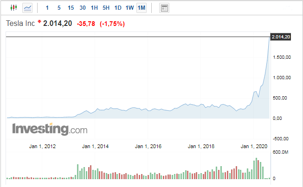Click the 600.0M volume axis label
The height and width of the screenshot is (187, 303).
click(x=280, y=152)
